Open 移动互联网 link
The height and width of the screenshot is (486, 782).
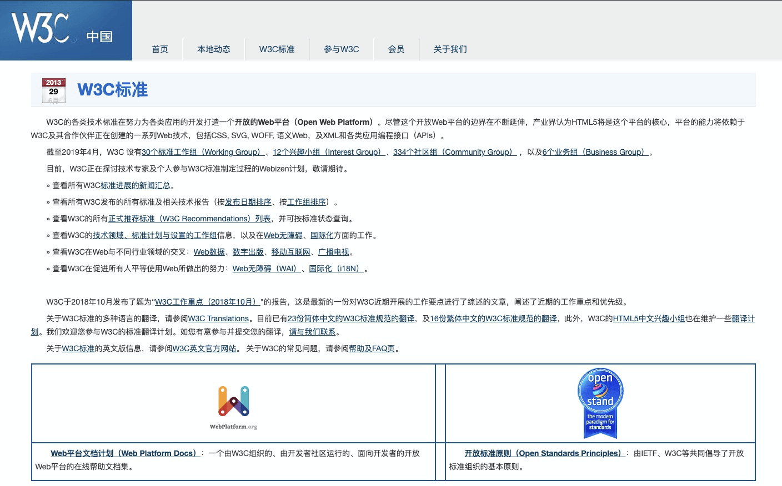[x=291, y=252]
